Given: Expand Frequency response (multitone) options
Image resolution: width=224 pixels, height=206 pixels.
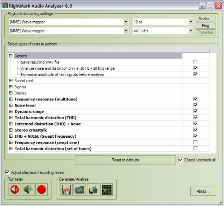Looking at the screenshot, I should point(11,99).
